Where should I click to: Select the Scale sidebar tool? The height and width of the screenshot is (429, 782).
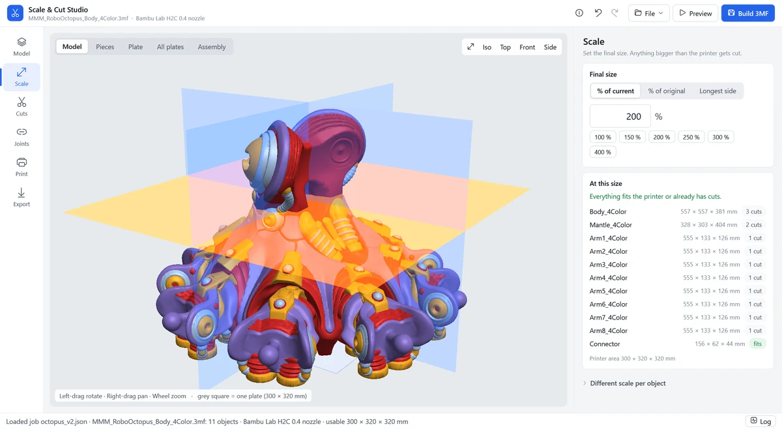click(22, 77)
